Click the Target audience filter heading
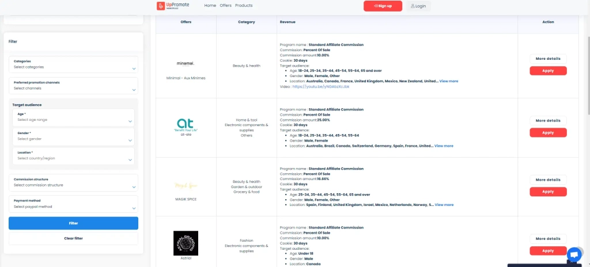 [27, 105]
